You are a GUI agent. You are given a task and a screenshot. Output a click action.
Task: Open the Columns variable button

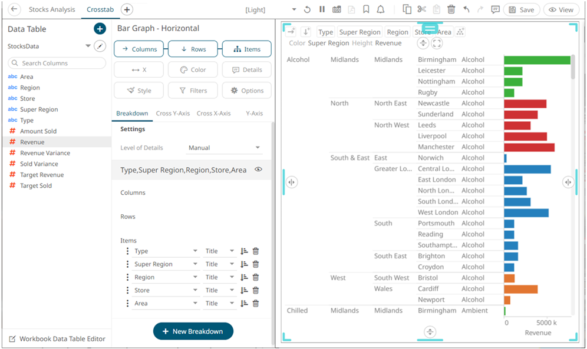139,49
